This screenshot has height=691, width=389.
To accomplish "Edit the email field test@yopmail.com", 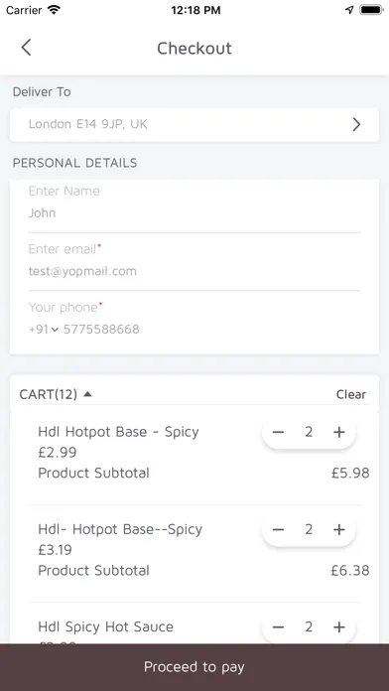I will tap(194, 271).
